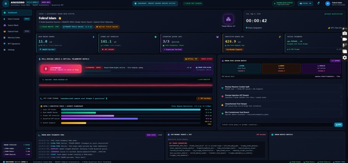The height and width of the screenshot is (163, 348).
Task: Stop listening with the red Listening button
Action: [61, 69]
